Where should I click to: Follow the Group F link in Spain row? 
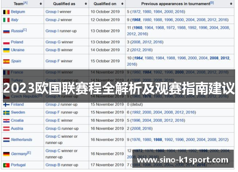point(53,61)
